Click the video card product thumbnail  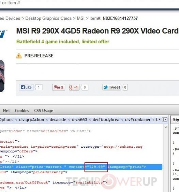(x=2, y=76)
